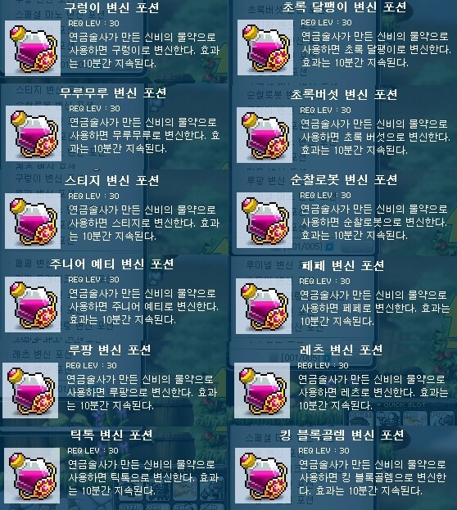Select the 초록 달팽이 변신 포션 potion icon
Image resolution: width=457 pixels, height=510 pixels.
point(265,47)
